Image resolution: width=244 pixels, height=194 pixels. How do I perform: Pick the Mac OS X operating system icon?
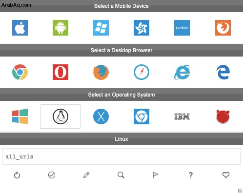pyautogui.click(x=101, y=116)
